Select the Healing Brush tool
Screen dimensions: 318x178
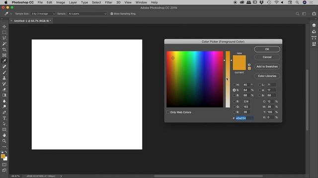tap(4, 66)
